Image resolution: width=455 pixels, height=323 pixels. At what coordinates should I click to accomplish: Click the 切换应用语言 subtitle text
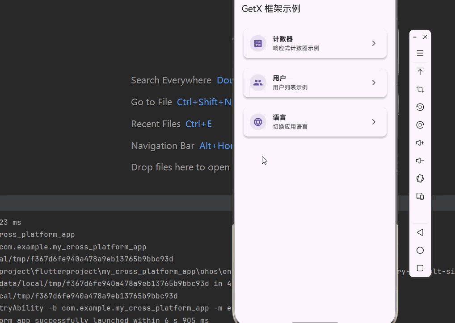tap(290, 127)
